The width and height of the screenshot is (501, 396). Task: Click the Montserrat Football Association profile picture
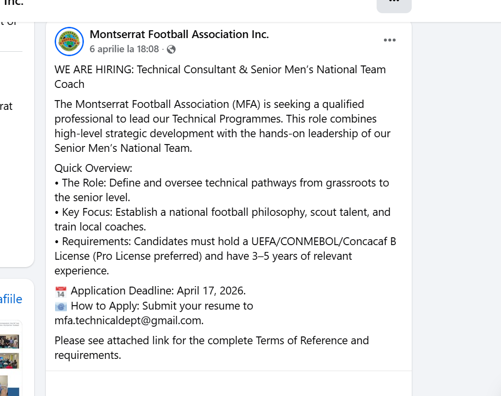69,42
